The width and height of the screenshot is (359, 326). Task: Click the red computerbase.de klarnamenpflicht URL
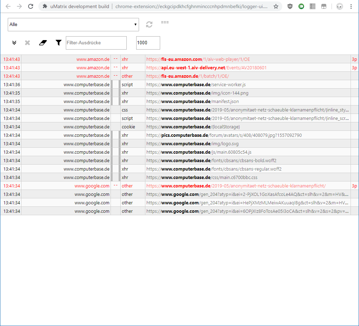pyautogui.click(x=236, y=186)
